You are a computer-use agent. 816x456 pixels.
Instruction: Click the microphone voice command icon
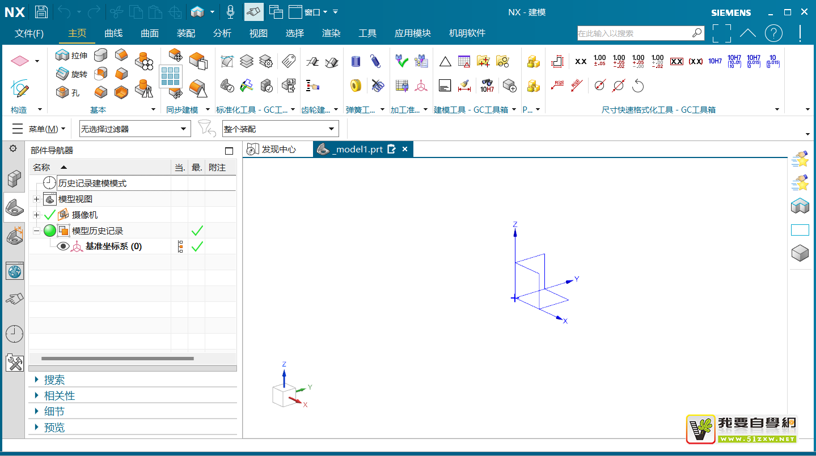click(x=230, y=11)
